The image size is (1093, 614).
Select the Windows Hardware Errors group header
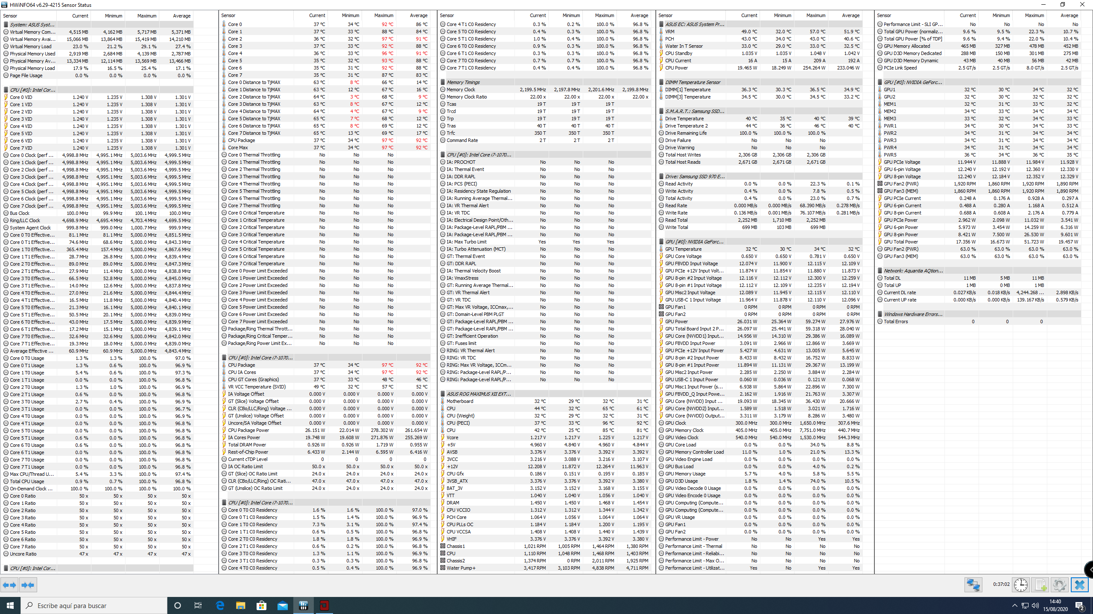913,314
